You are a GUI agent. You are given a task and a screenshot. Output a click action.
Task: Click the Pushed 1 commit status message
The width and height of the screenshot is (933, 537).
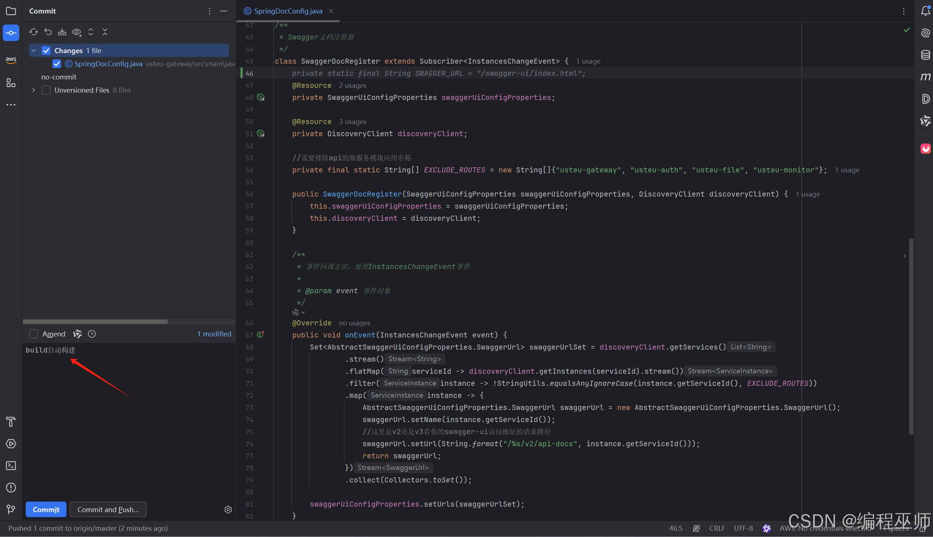point(88,528)
